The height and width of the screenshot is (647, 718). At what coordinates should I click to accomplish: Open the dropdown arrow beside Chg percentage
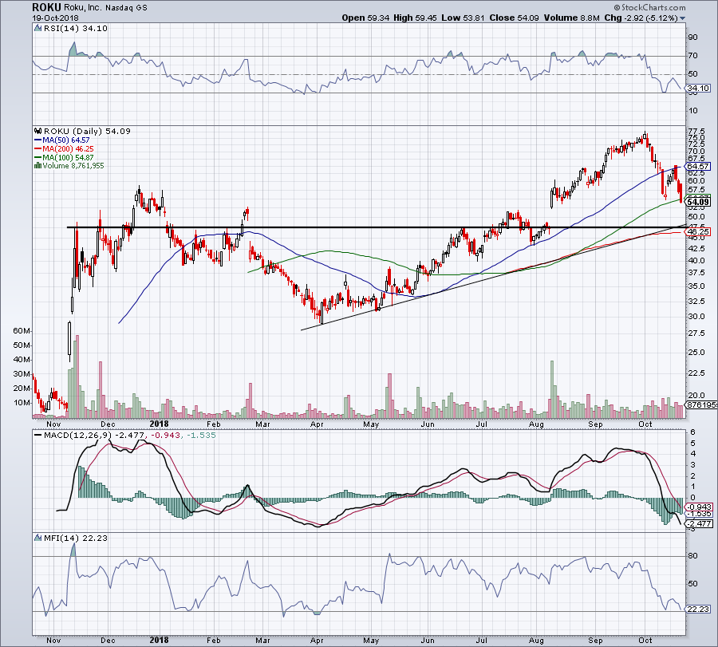click(683, 18)
